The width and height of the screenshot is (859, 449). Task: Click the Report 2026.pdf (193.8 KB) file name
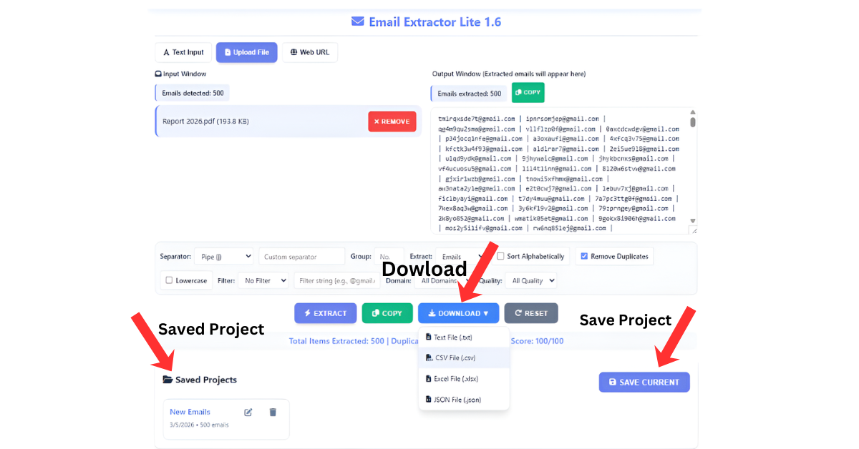[205, 122]
